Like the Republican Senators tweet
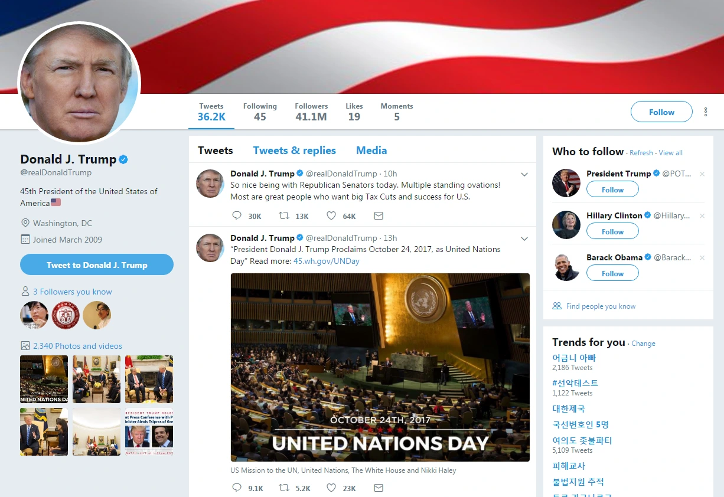Viewport: 724px width, 497px height. click(x=331, y=216)
